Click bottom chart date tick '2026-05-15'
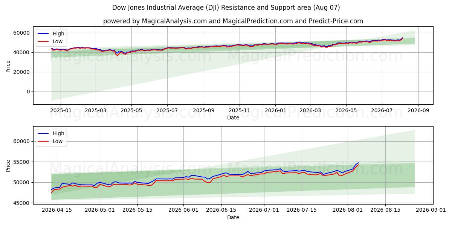Screen dimensions: 452x226 137,211
